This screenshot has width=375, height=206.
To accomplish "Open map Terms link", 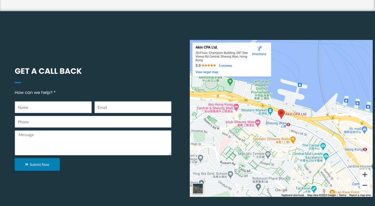I will click(x=343, y=195).
